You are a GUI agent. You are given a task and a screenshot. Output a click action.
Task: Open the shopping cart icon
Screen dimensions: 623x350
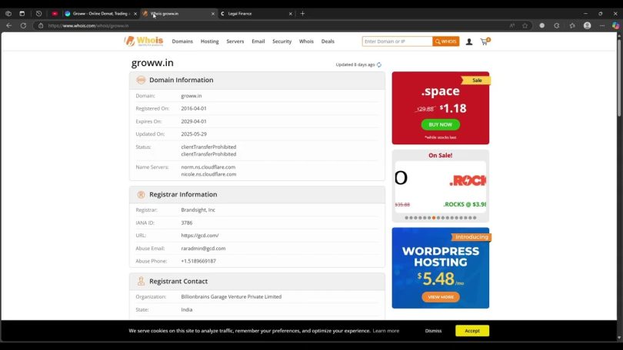485,41
